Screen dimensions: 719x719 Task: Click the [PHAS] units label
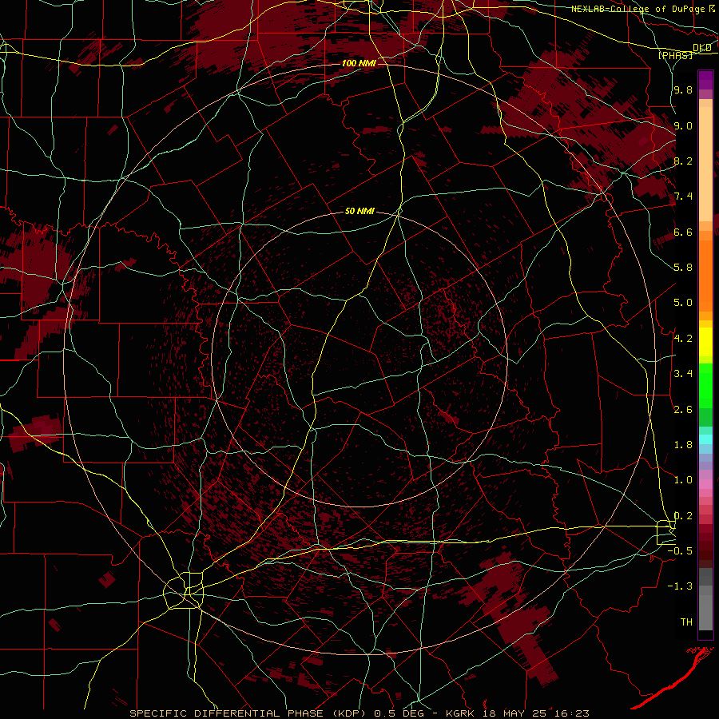click(x=675, y=55)
